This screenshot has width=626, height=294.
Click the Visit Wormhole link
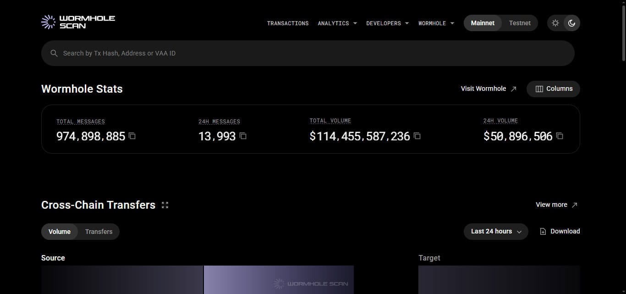(x=489, y=89)
